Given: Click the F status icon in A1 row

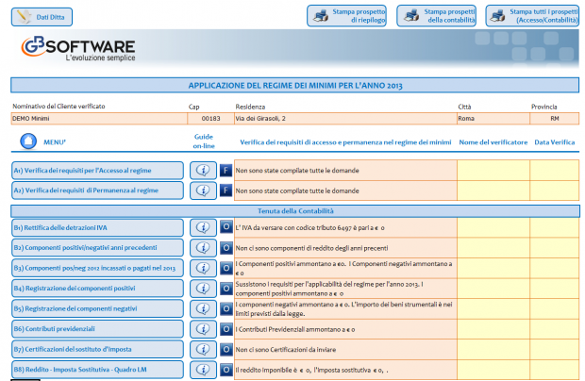Looking at the screenshot, I should point(226,171).
